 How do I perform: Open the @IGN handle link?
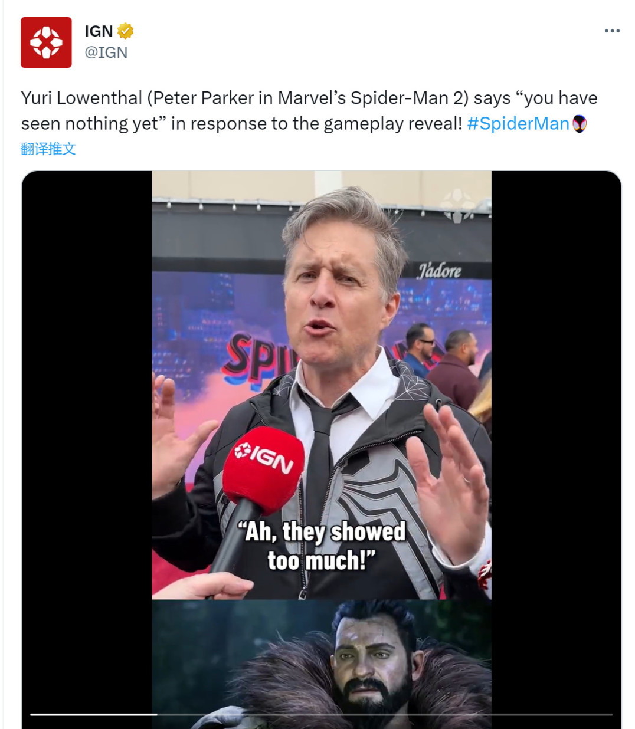click(106, 52)
